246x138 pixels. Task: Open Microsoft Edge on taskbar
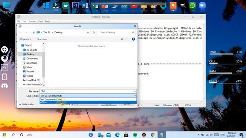pyautogui.click(x=117, y=135)
